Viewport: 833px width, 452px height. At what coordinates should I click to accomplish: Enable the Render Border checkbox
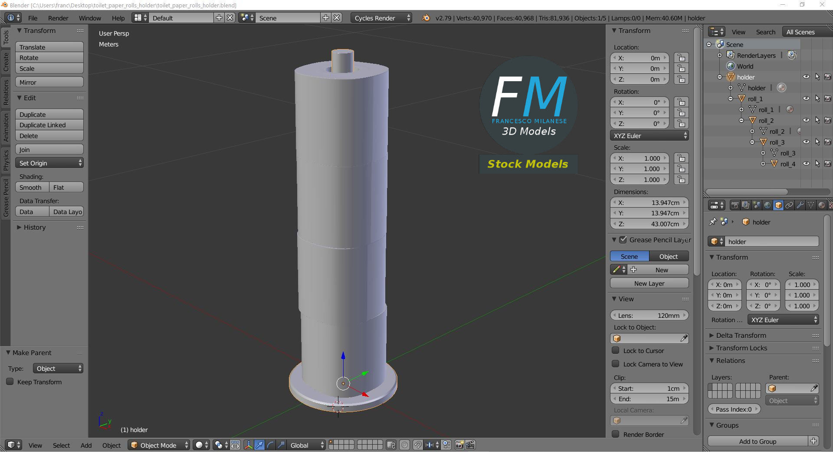(x=615, y=434)
